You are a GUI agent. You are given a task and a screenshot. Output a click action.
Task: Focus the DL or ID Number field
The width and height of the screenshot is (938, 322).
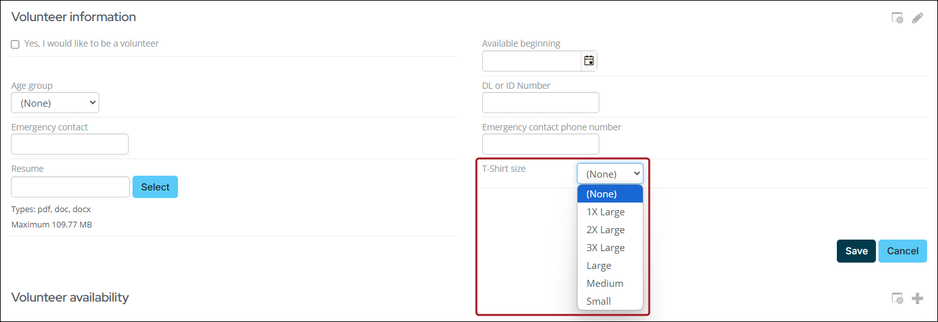[540, 103]
